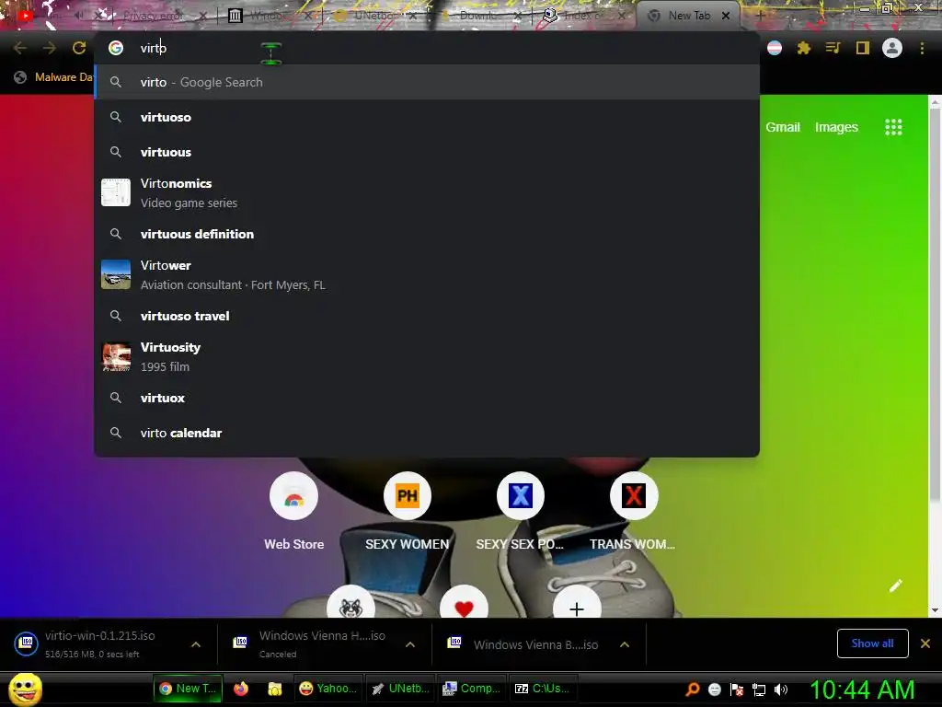Open Gmail link
Viewport: 942px width, 707px height.
(x=782, y=127)
